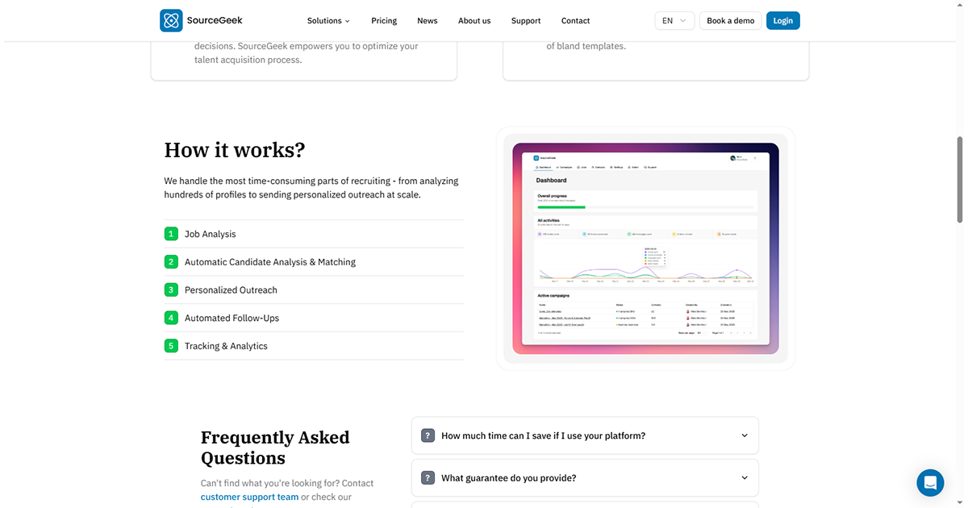
Task: Go to the Pricing page
Action: tap(384, 21)
